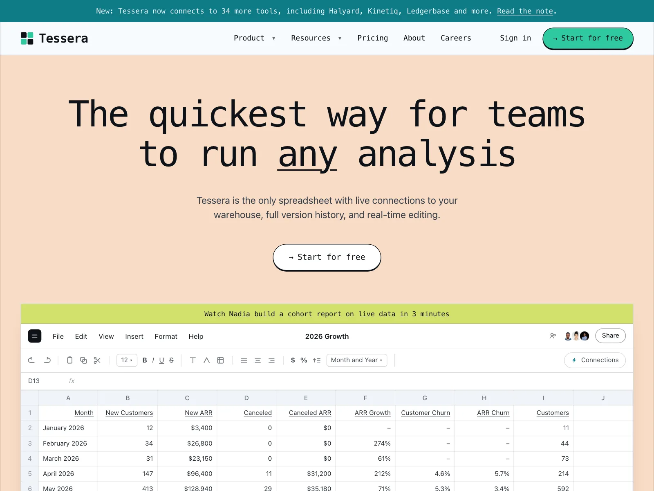The image size is (654, 491).
Task: Open the spreadsheet app menu icon
Action: tap(35, 336)
